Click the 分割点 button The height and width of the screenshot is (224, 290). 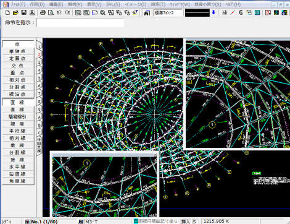18,87
